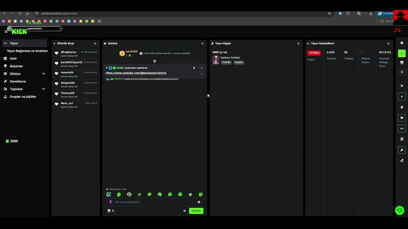Click the shop icon beside 0 in chat
Image resolution: width=408 pixels, height=229 pixels.
tap(109, 211)
